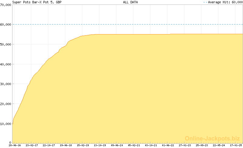This screenshot has width=243, height=148.
Task: Click the 15-02-19 x-axis date
Action: click(x=83, y=145)
